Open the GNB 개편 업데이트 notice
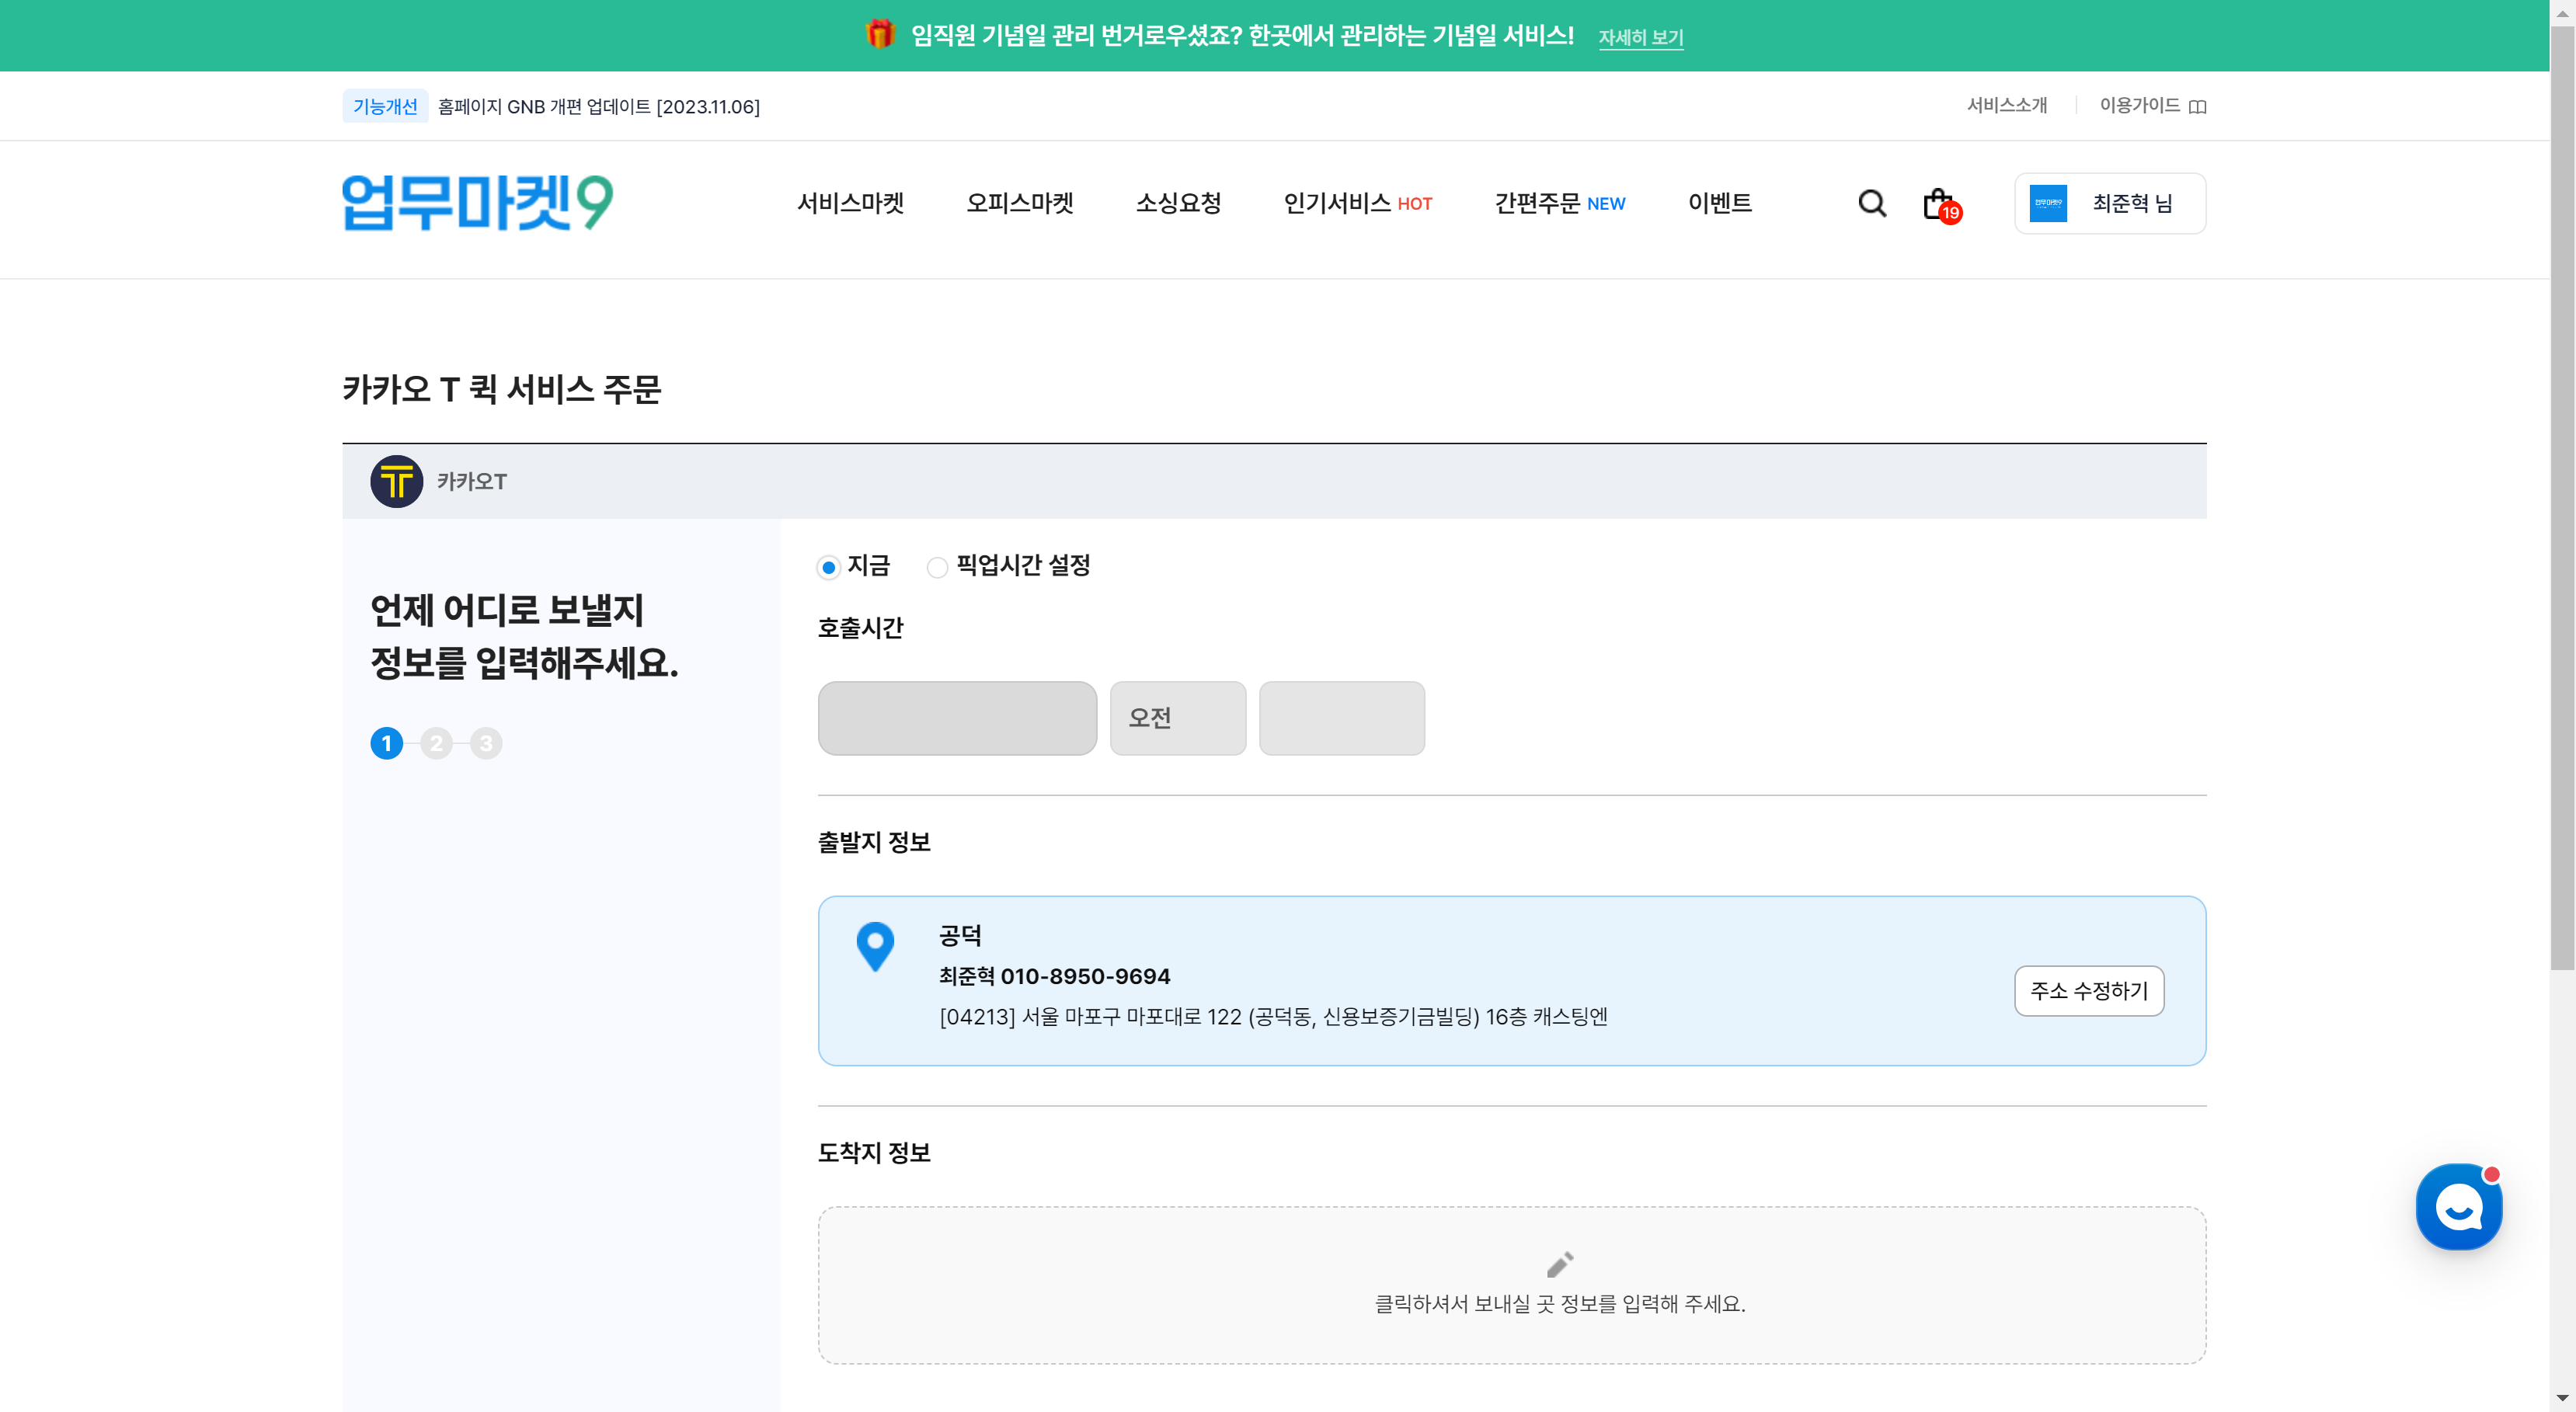Screen dimensions: 2576x1412 599,106
